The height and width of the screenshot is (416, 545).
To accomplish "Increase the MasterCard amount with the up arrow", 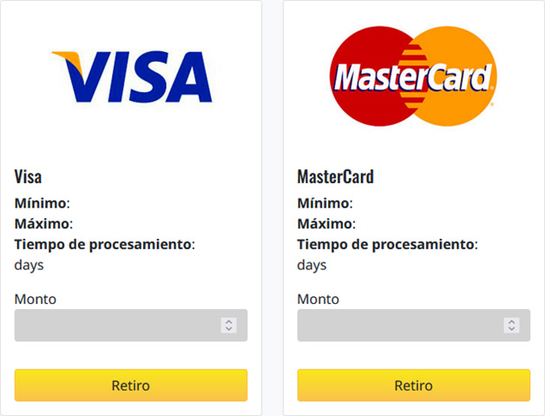I will (x=511, y=321).
